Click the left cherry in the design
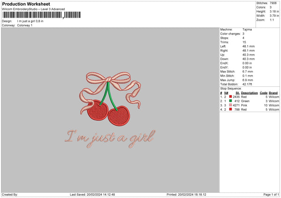Screen dimensions: 281x198 tap(98, 110)
